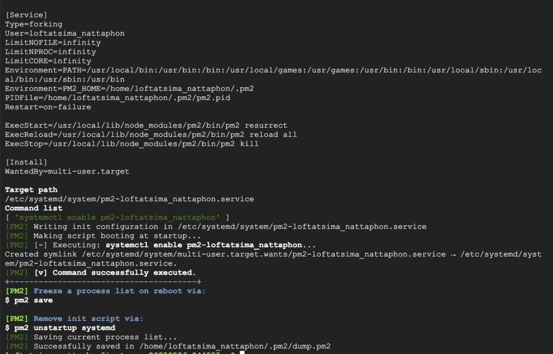Click the [Service] section header line
This screenshot has height=354, width=553.
coord(26,15)
